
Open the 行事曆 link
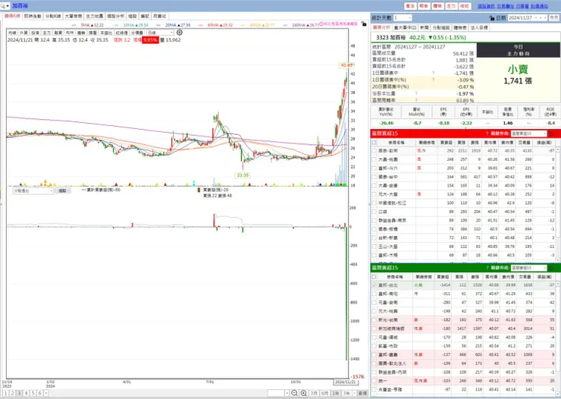pos(522,6)
